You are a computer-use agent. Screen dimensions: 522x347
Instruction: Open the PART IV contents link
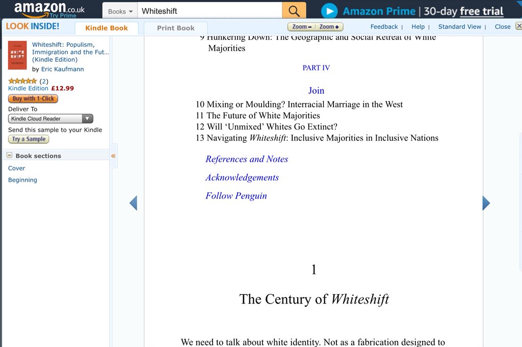(316, 68)
